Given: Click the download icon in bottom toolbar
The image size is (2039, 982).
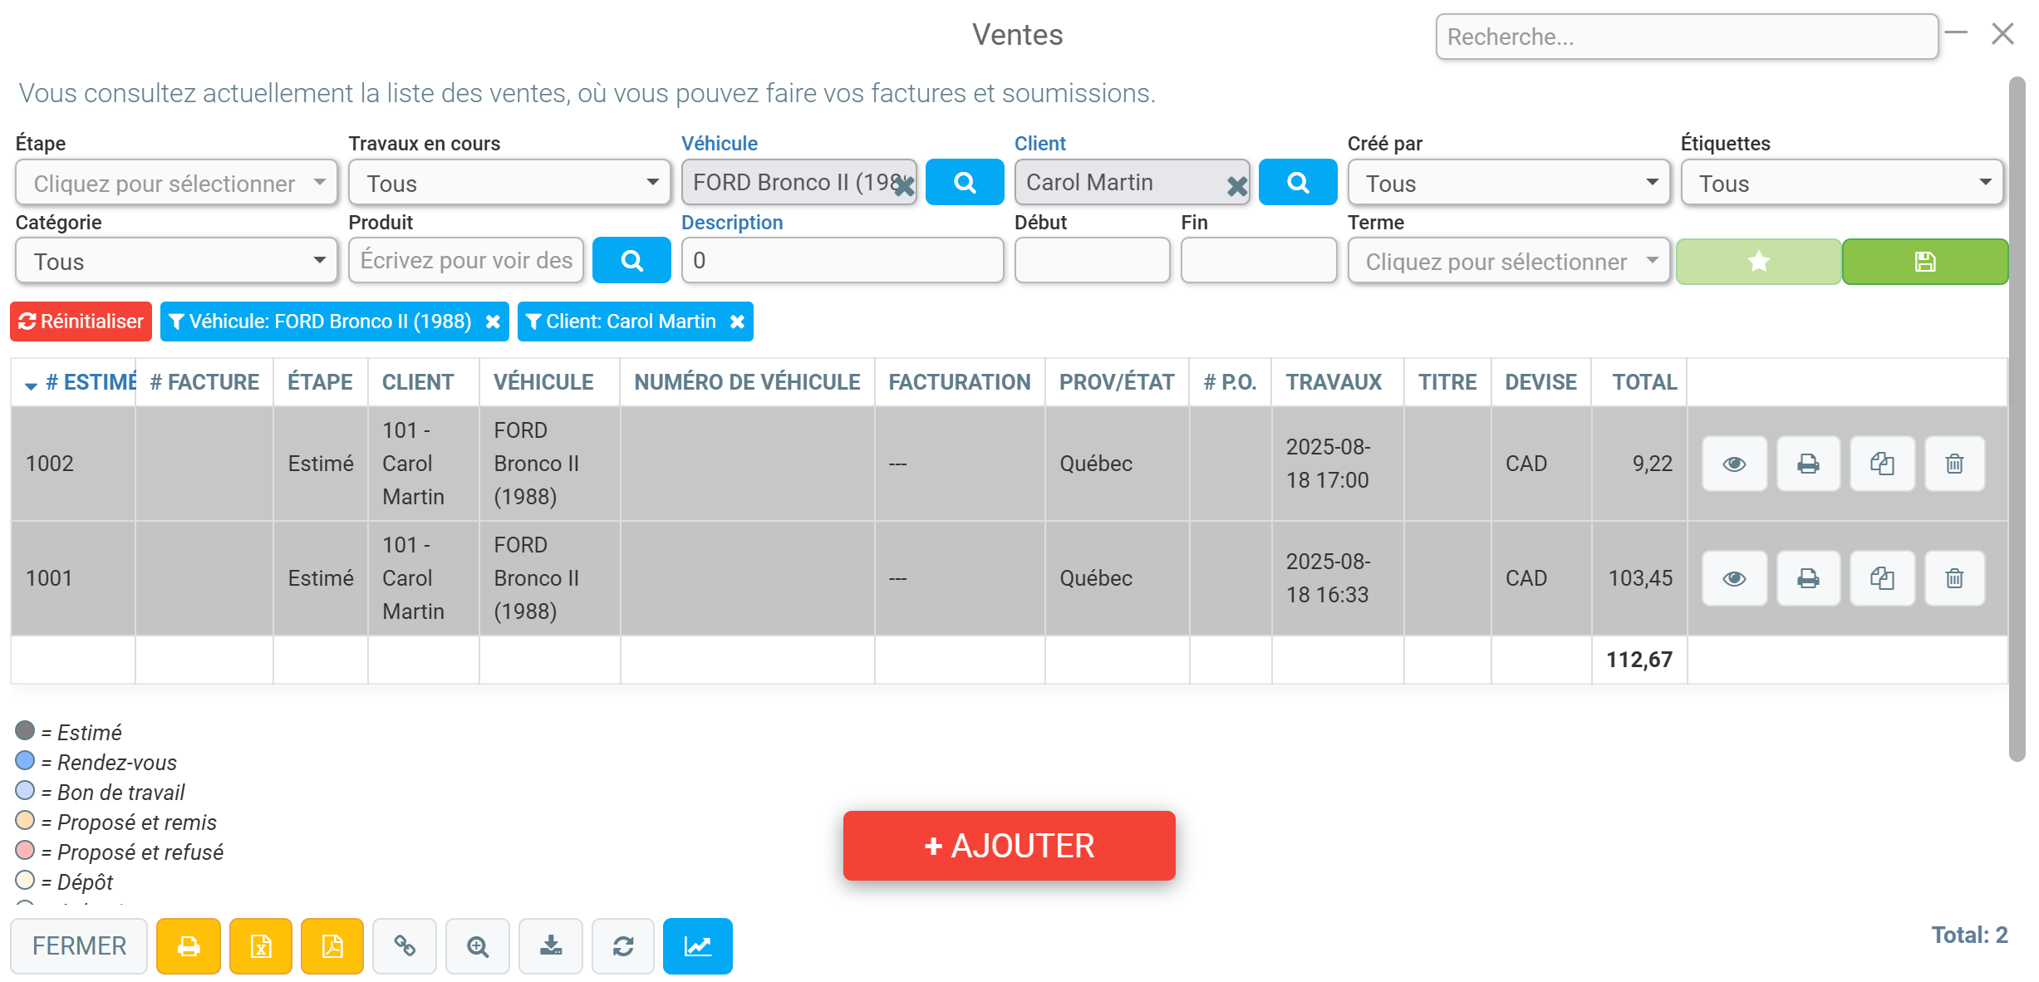Looking at the screenshot, I should point(551,946).
